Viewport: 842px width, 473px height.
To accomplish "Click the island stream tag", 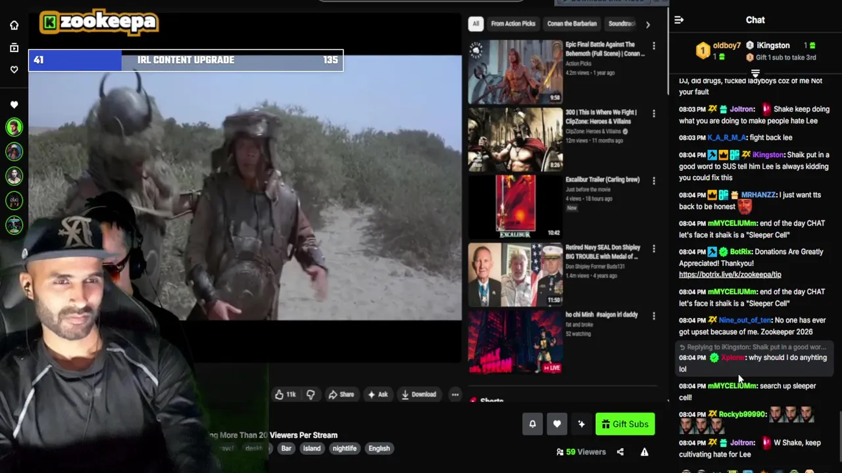I will point(312,449).
